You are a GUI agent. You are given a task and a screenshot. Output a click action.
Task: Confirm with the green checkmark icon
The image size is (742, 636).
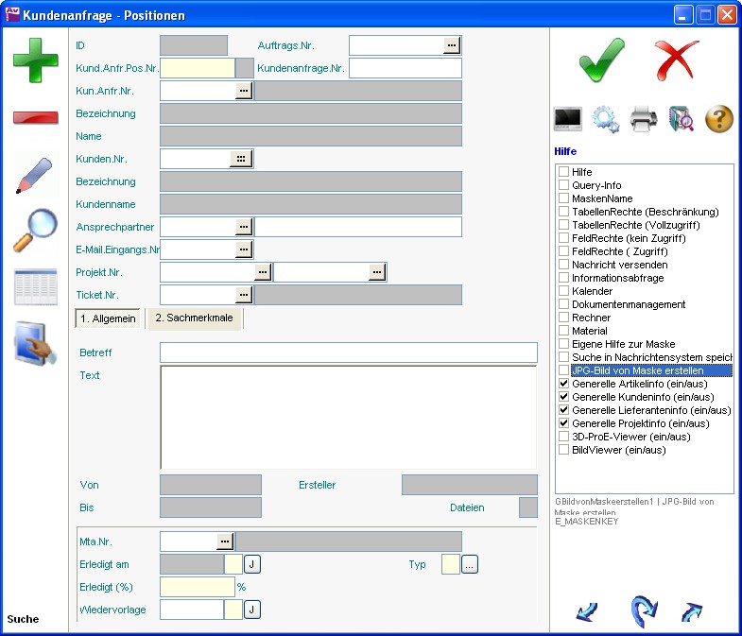602,60
